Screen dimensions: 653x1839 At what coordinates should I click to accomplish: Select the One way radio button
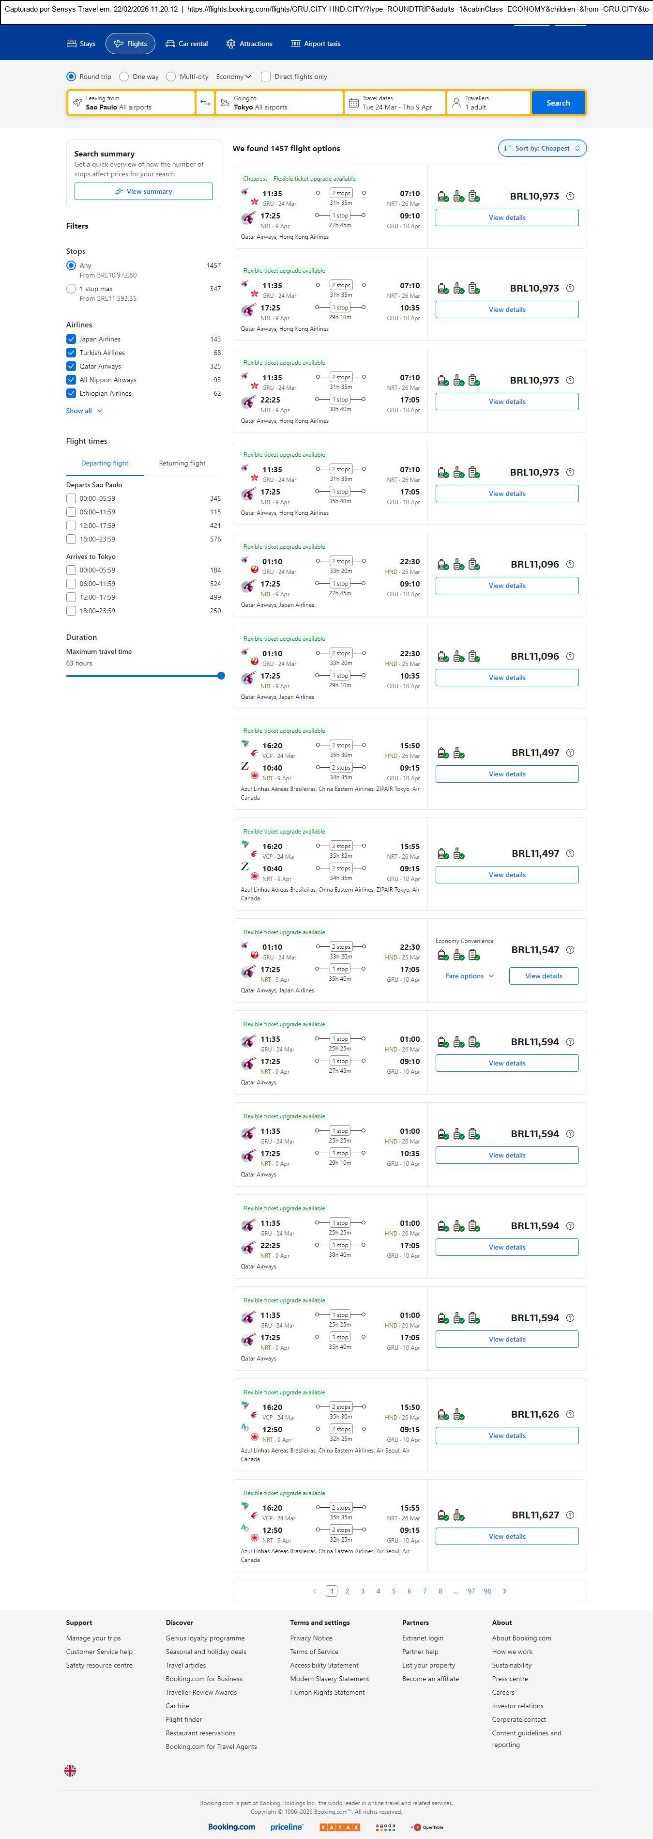pos(124,77)
